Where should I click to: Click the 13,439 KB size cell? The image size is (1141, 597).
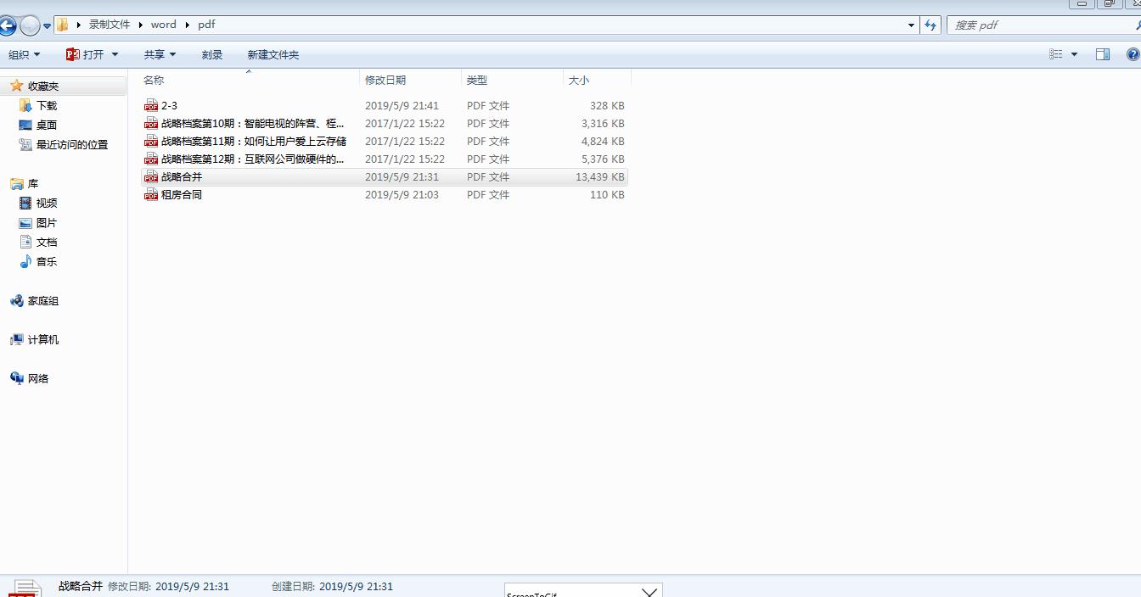(599, 176)
